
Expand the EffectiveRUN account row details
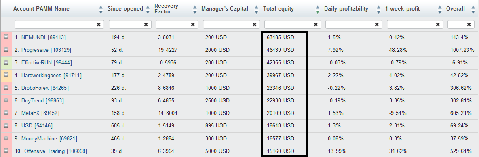(6, 62)
